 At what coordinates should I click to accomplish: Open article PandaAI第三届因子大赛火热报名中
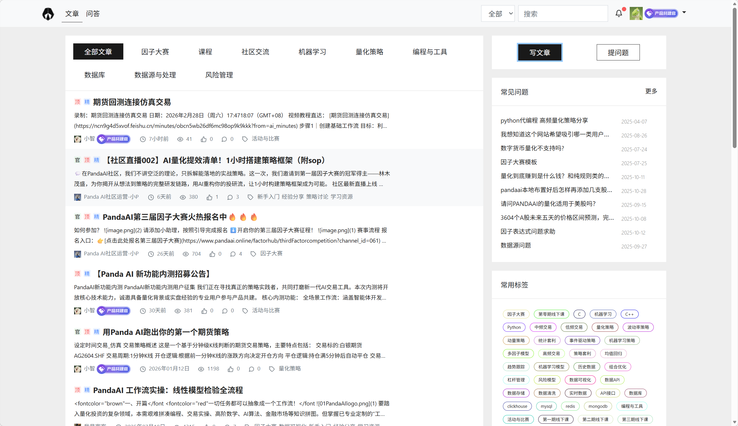180,217
